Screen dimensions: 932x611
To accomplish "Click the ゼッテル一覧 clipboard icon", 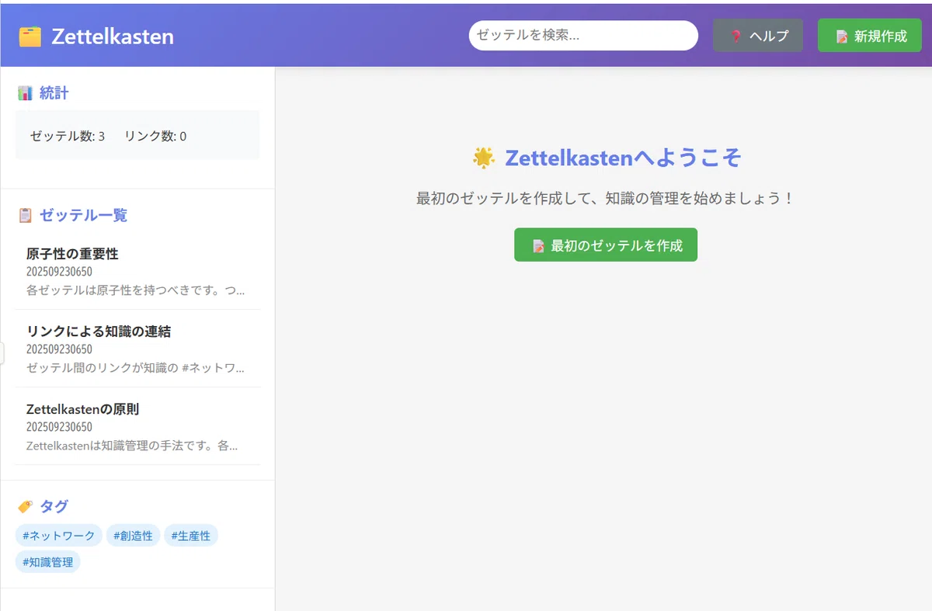I will [25, 215].
